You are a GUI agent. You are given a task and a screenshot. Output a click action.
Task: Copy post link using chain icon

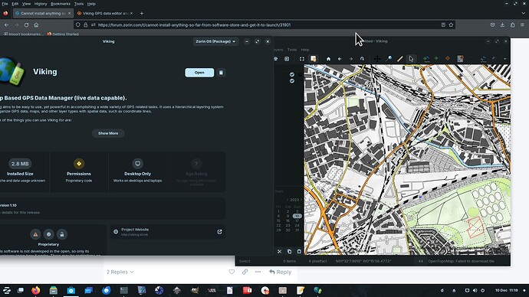click(245, 272)
